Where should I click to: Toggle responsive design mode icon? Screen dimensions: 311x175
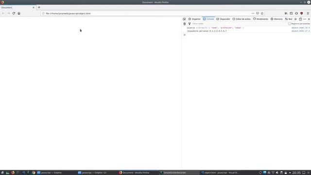[300, 19]
